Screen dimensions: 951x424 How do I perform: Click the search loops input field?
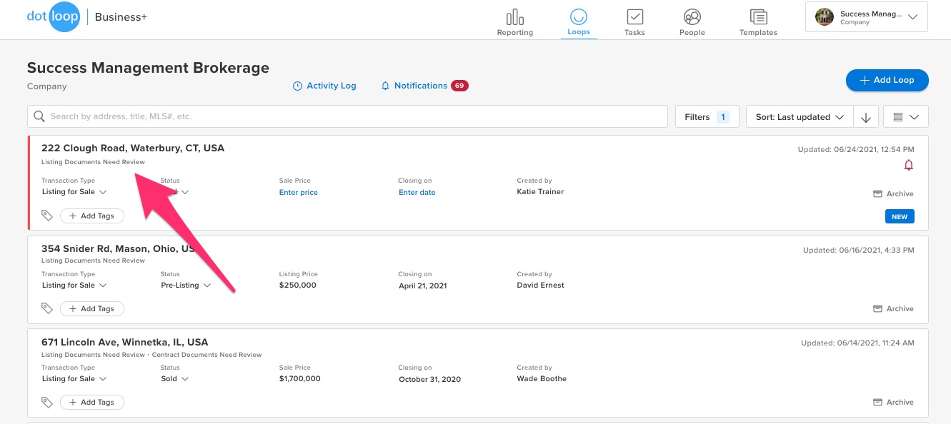pos(347,116)
